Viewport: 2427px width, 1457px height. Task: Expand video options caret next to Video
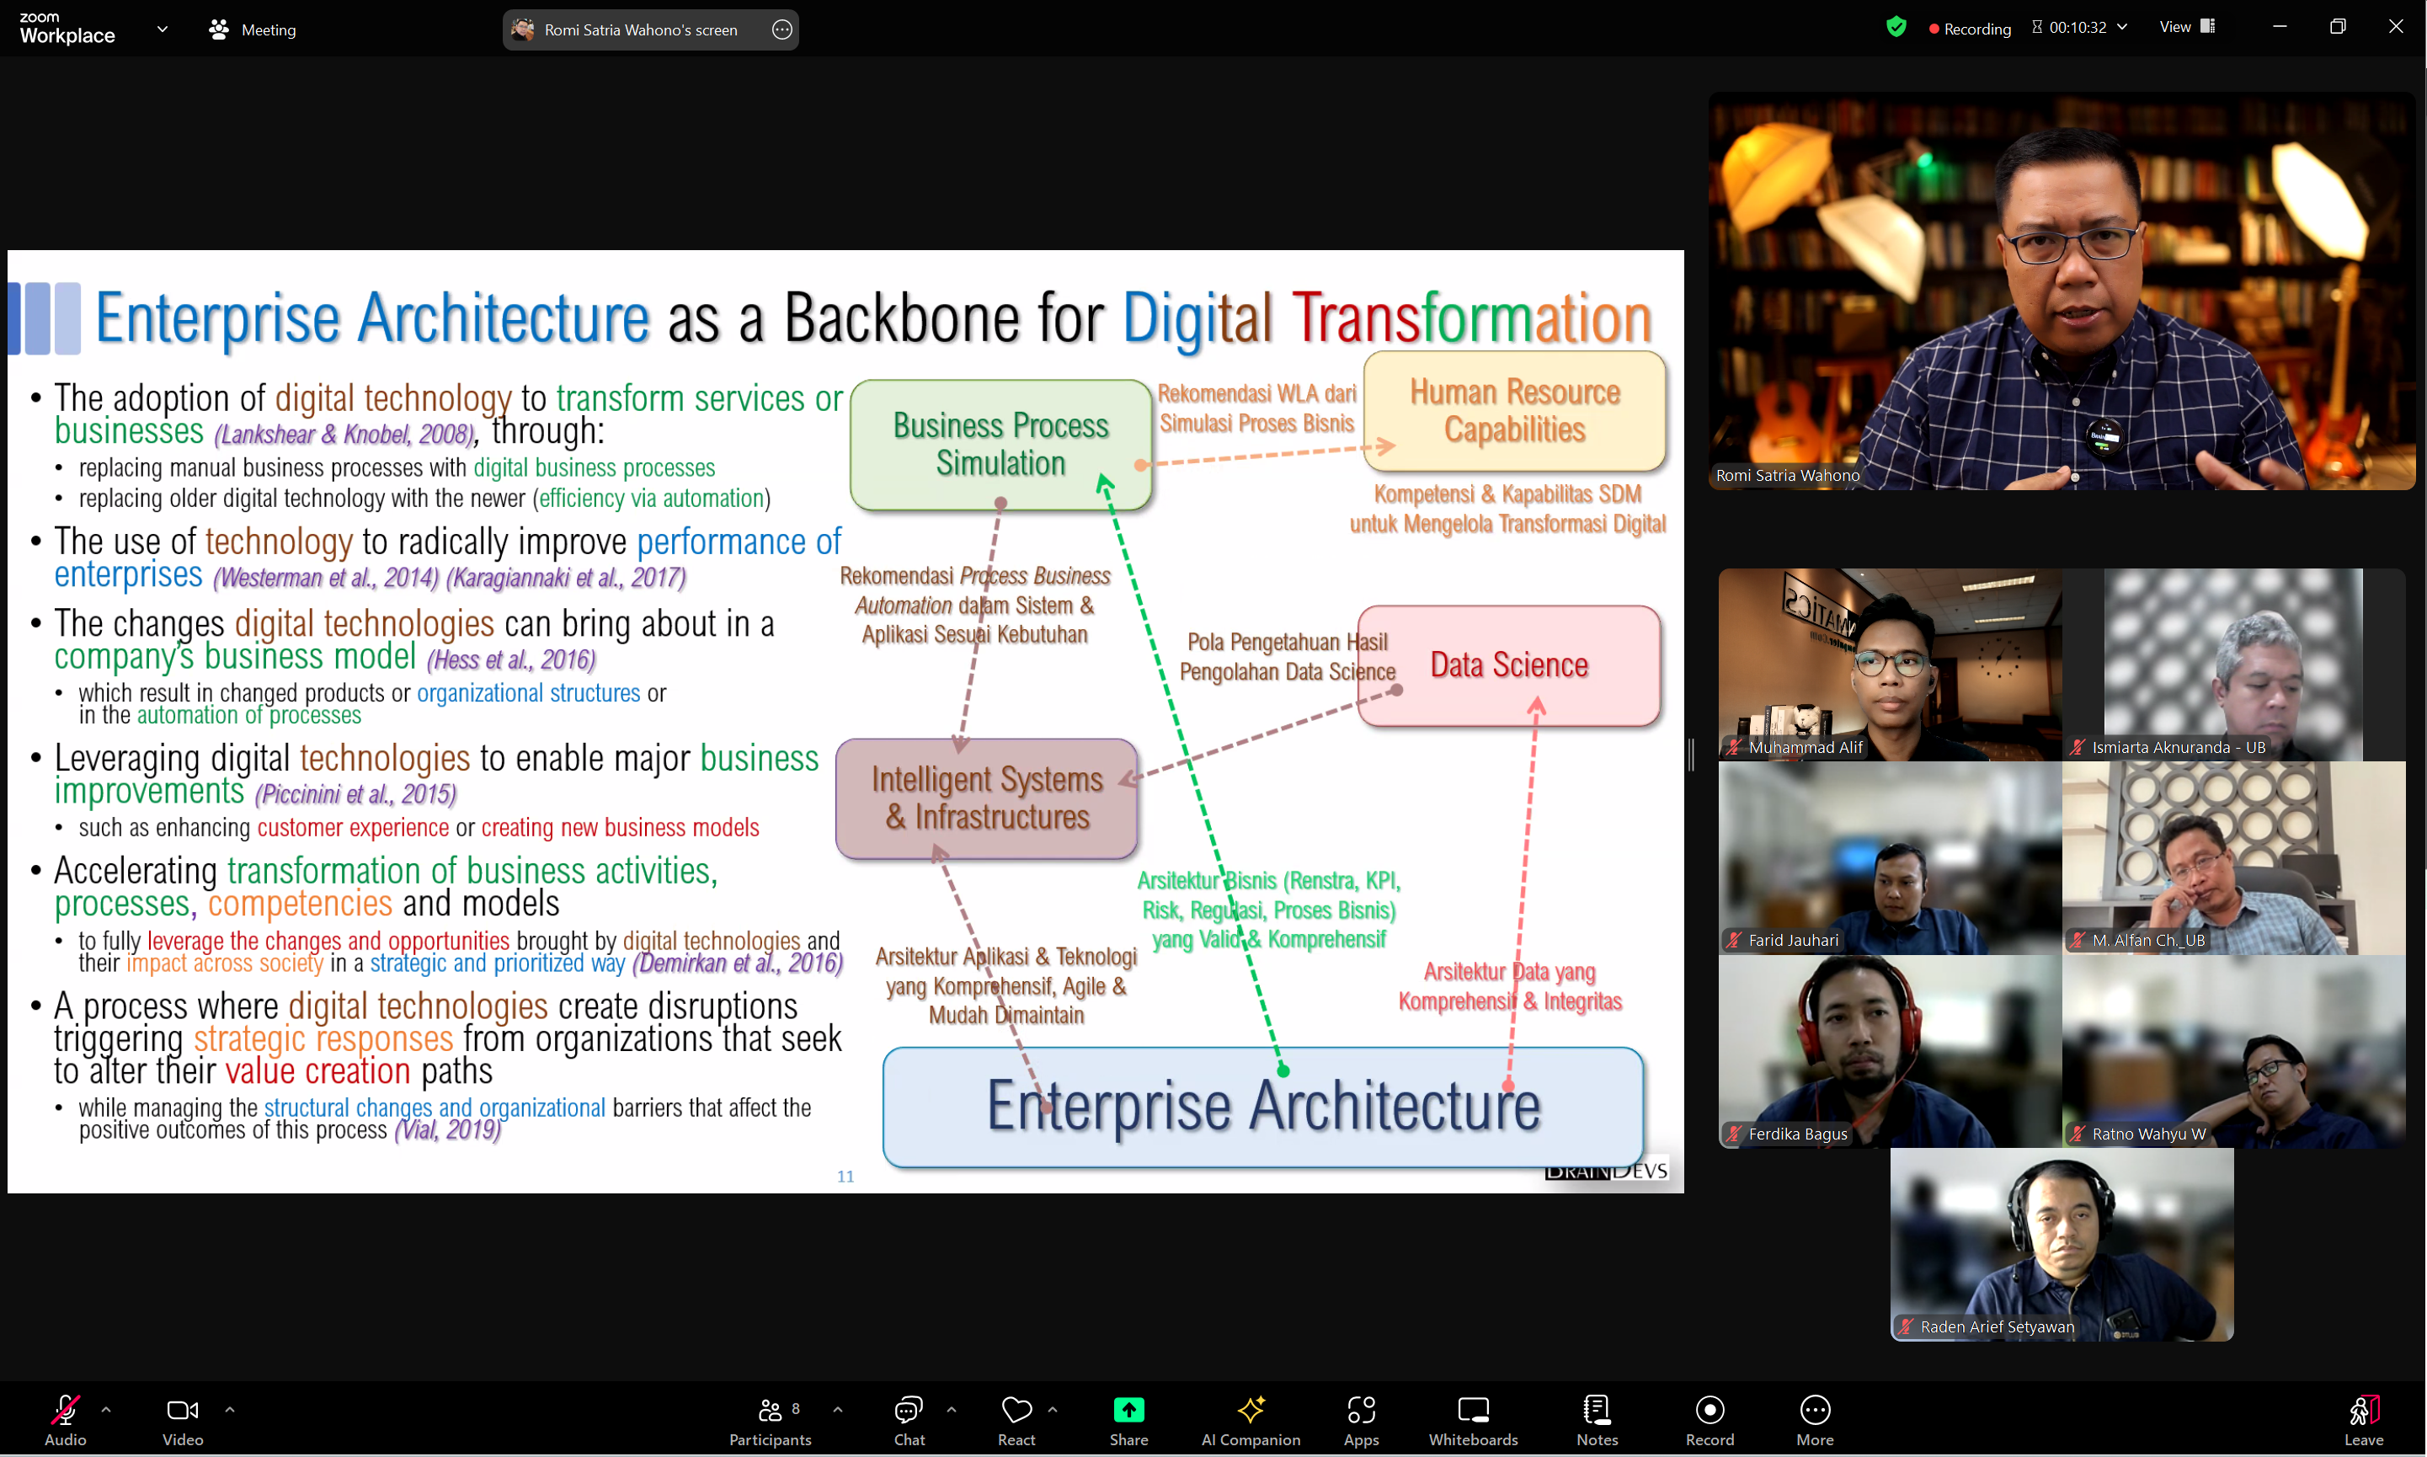click(230, 1410)
